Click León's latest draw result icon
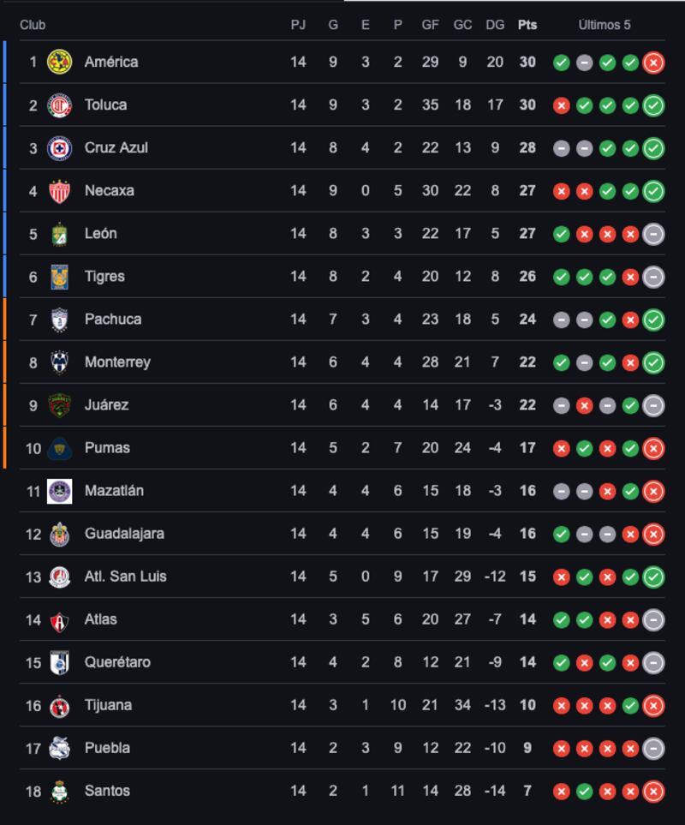The width and height of the screenshot is (685, 825). [x=653, y=234]
